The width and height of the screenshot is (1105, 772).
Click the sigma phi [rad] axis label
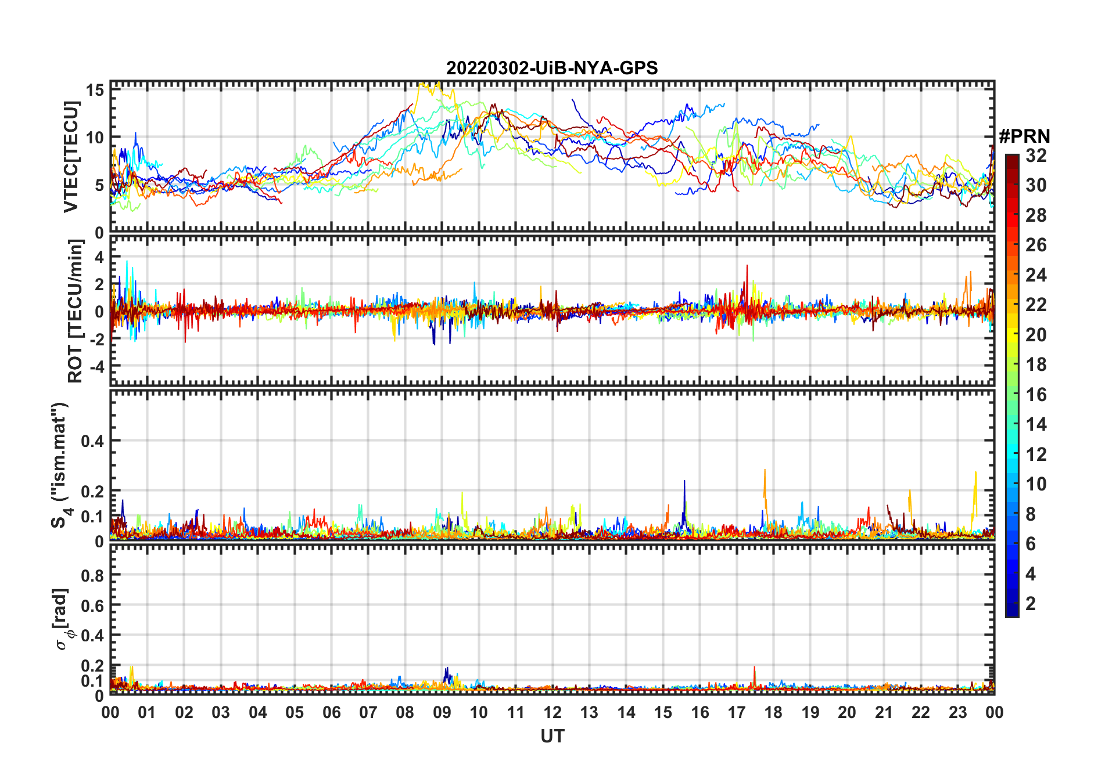[x=63, y=619]
